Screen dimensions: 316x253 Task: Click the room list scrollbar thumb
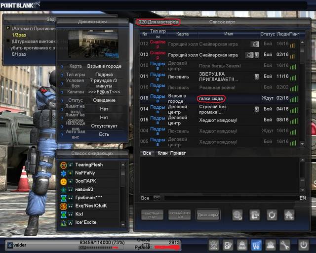[302, 49]
